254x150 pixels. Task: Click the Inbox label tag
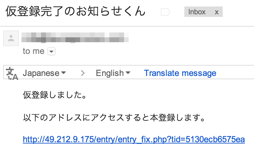[197, 12]
